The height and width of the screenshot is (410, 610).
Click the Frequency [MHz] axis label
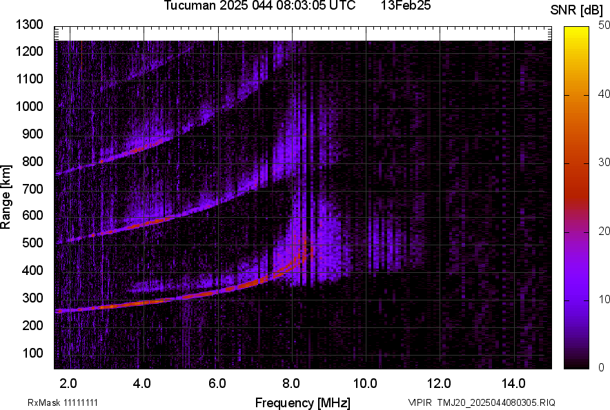coord(302,402)
